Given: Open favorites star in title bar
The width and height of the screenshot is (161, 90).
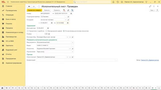Looking at the screenshot, I should (122, 2).
